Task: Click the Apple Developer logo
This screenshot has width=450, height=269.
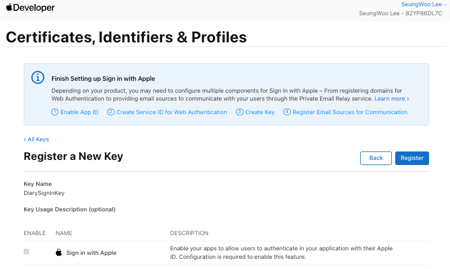Action: coord(30,8)
